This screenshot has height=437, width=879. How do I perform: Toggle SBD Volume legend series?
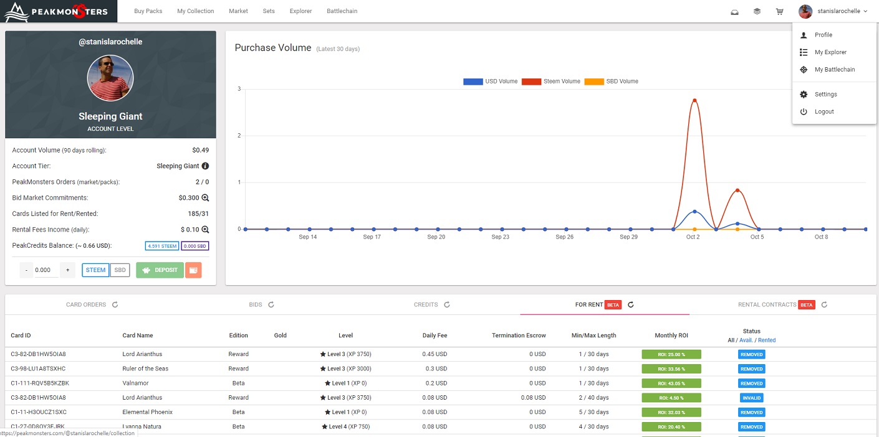click(x=612, y=82)
